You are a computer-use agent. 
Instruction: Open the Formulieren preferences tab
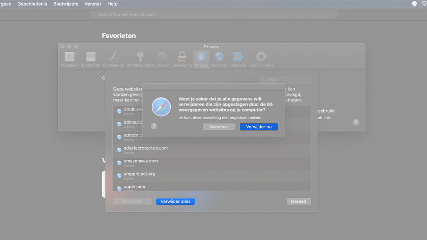tap(113, 59)
